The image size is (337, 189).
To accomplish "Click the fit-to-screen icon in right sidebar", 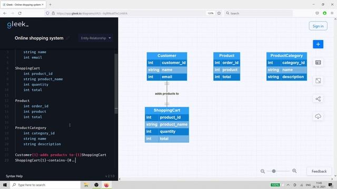I will point(318,81).
